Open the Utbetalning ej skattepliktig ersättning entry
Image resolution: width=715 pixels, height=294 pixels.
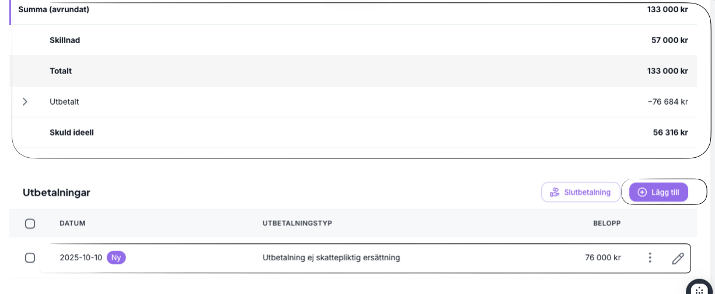tap(331, 258)
